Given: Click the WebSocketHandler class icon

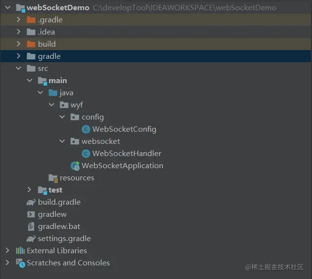Looking at the screenshot, I should click(x=86, y=154).
